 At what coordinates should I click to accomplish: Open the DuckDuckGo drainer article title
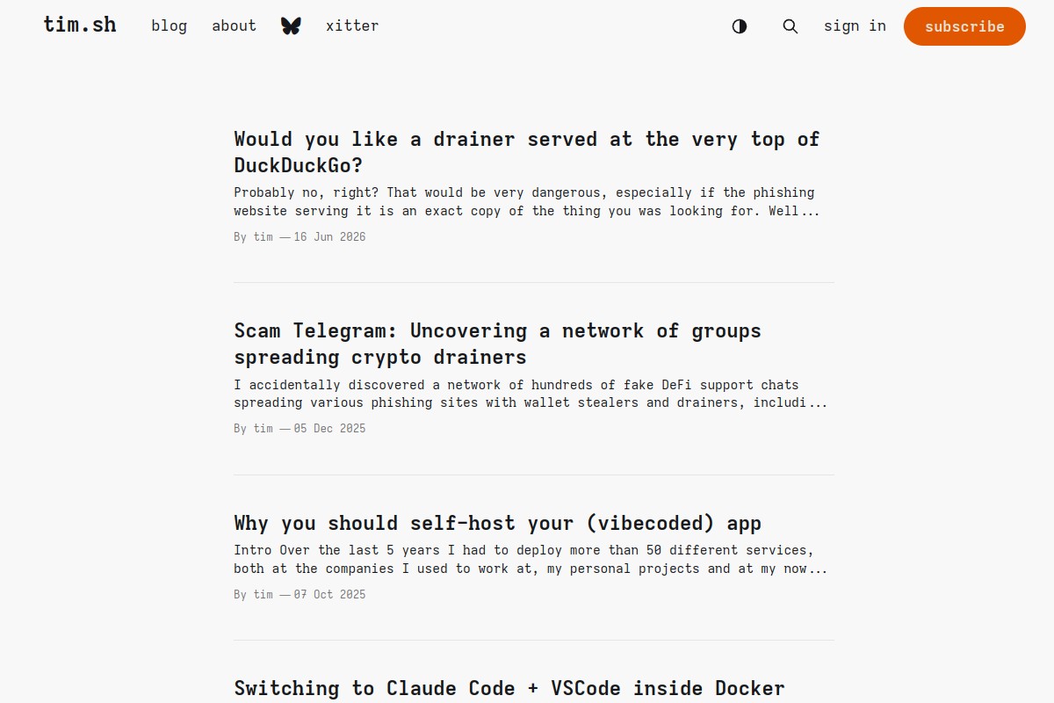point(527,152)
